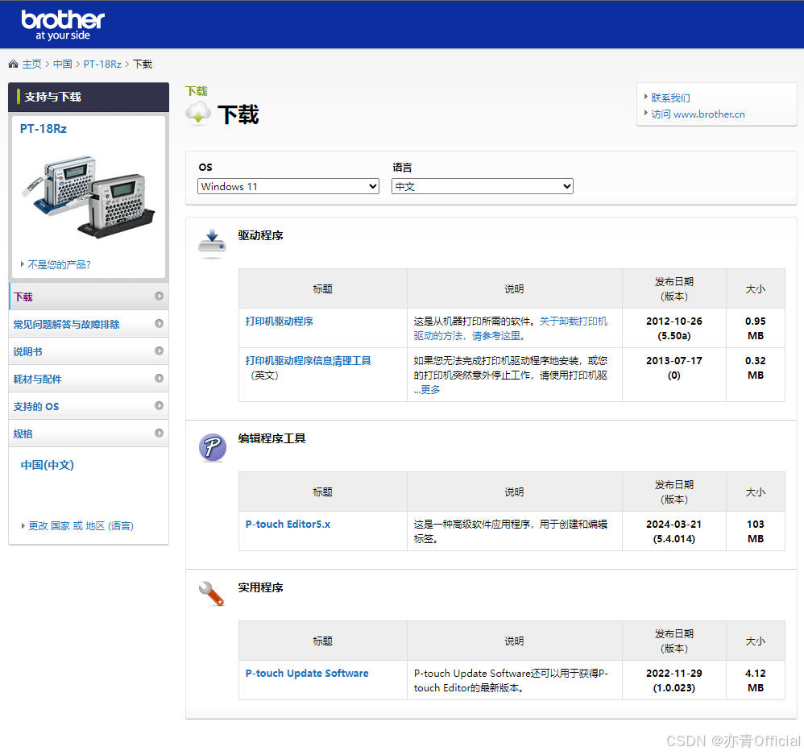Open 常见问题解答与故障排除 in the sidebar
Image resolution: width=804 pixels, height=755 pixels.
(x=89, y=324)
